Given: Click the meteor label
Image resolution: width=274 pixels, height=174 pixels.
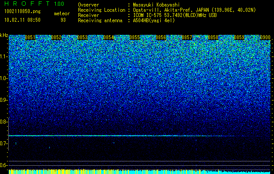Looking at the screenshot, I should (x=62, y=13).
